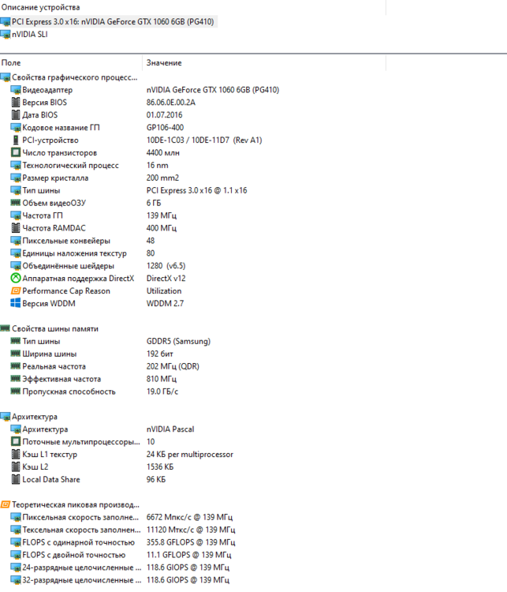Click the Объединённые шейдеры icon

(16, 266)
